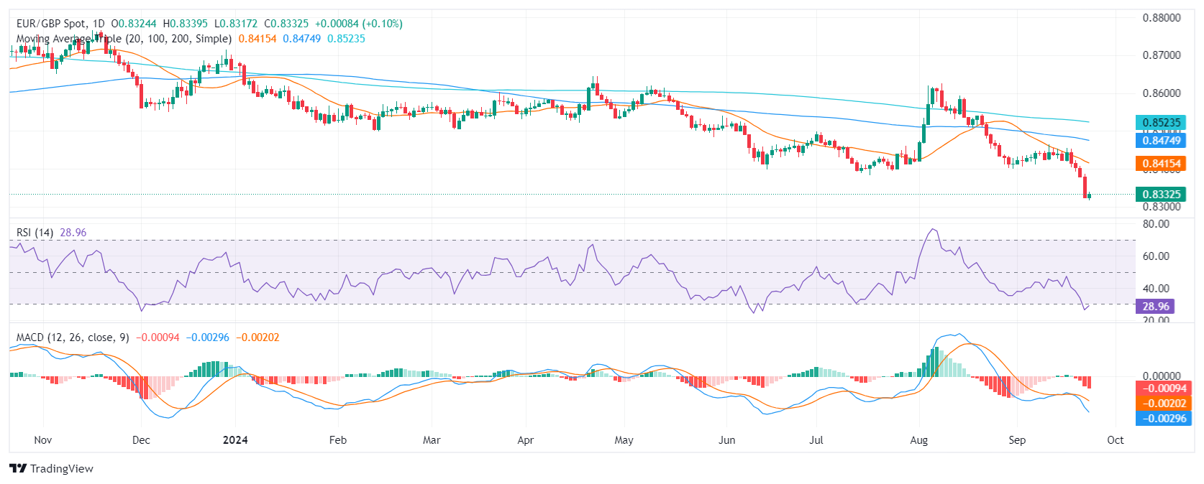The width and height of the screenshot is (1204, 484).
Task: Click the 2024 year marker on time axis
Action: (x=235, y=440)
